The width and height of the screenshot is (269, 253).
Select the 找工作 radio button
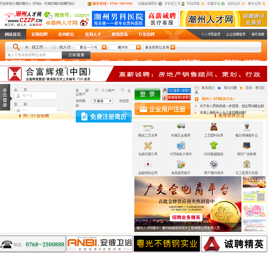tap(26, 47)
